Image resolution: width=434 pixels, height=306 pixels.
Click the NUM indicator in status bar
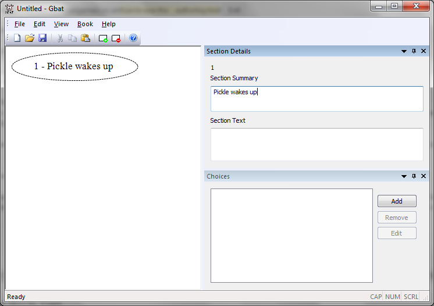tap(393, 297)
